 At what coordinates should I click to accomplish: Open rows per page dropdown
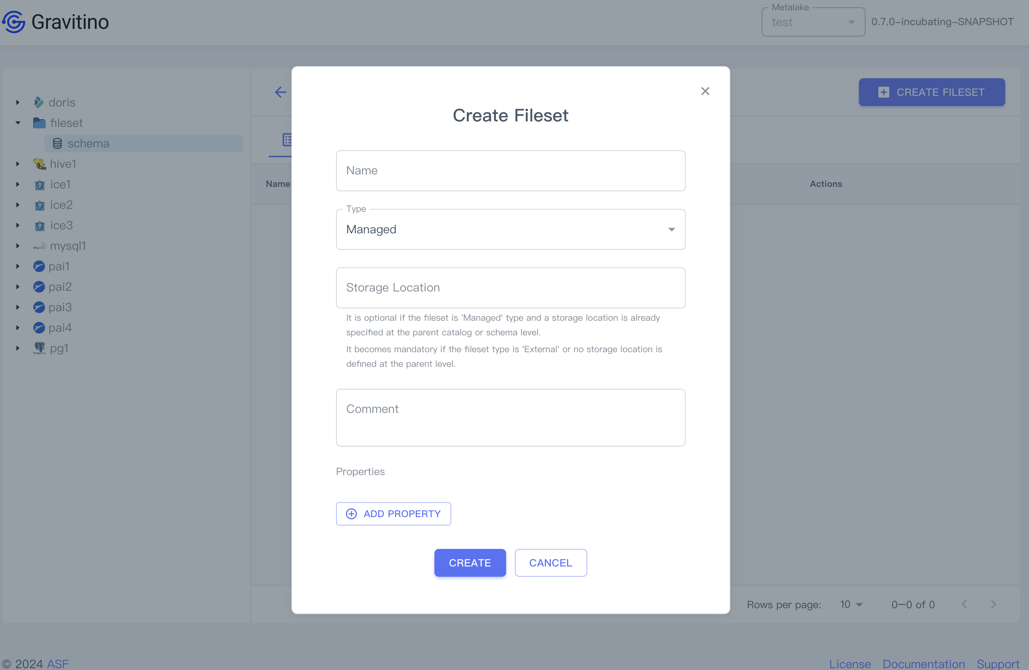tap(851, 604)
